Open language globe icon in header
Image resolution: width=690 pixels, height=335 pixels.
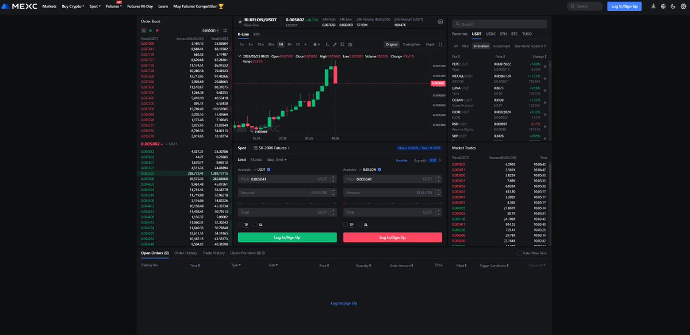coord(664,6)
